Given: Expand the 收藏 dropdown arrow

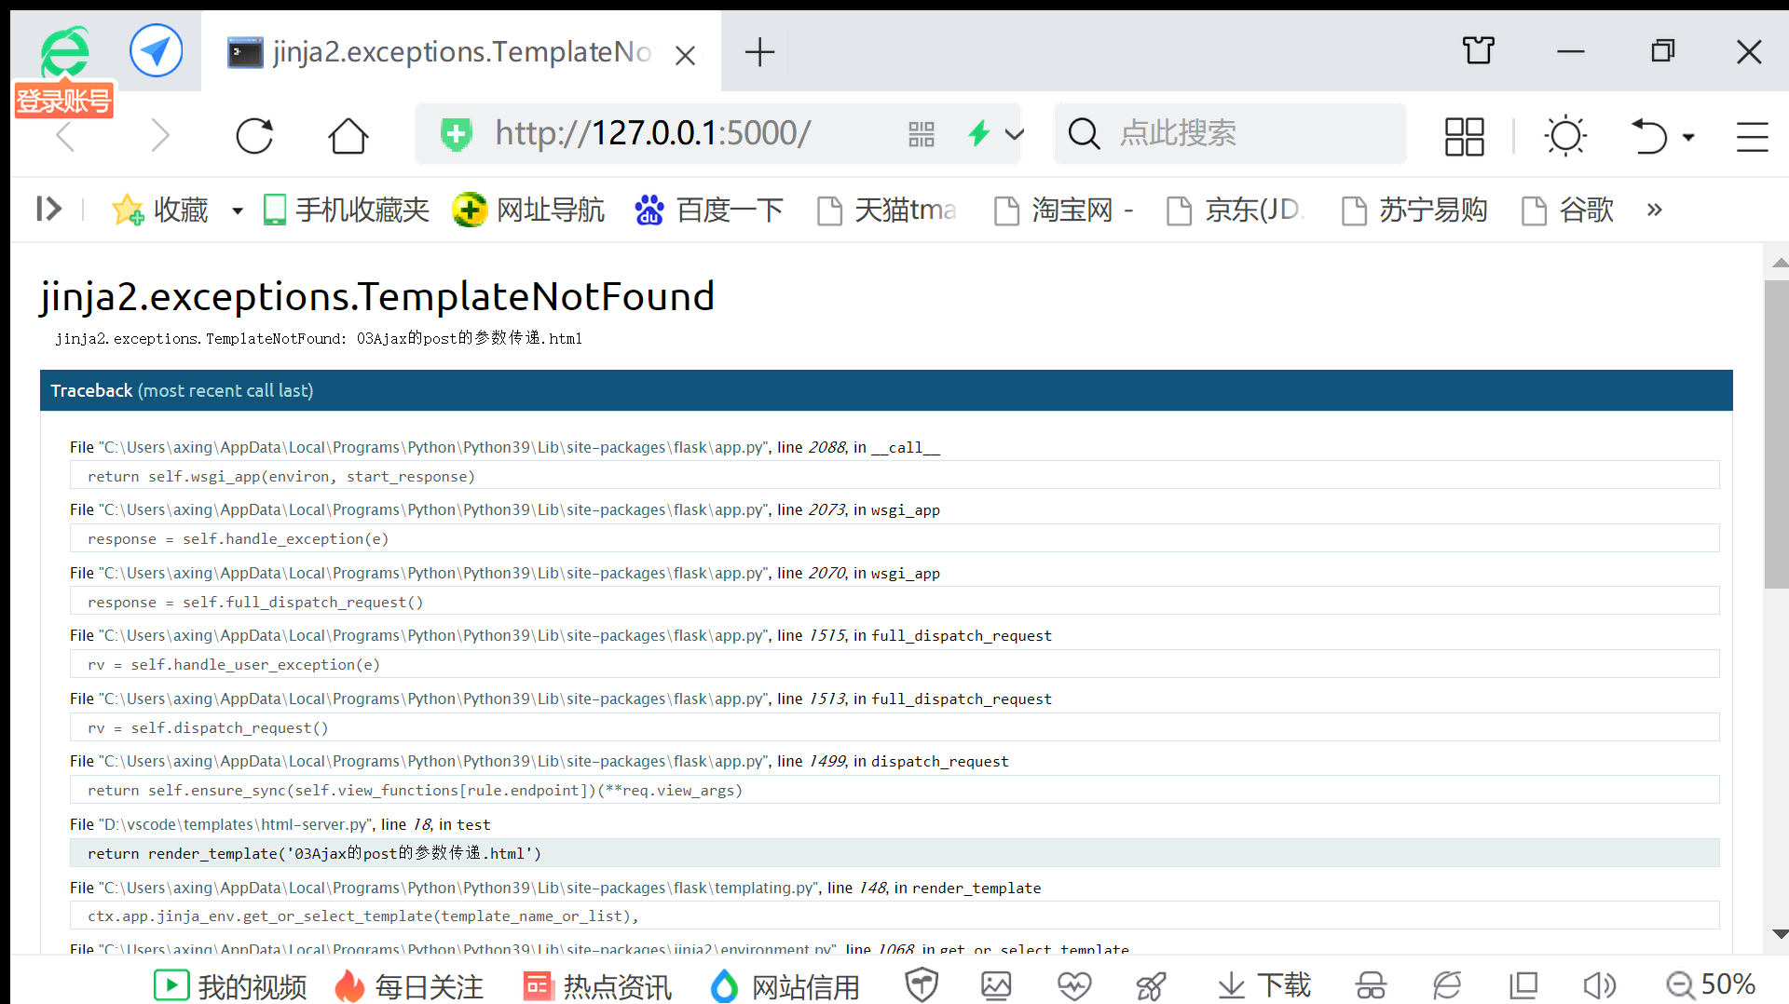Looking at the screenshot, I should pyautogui.click(x=238, y=210).
